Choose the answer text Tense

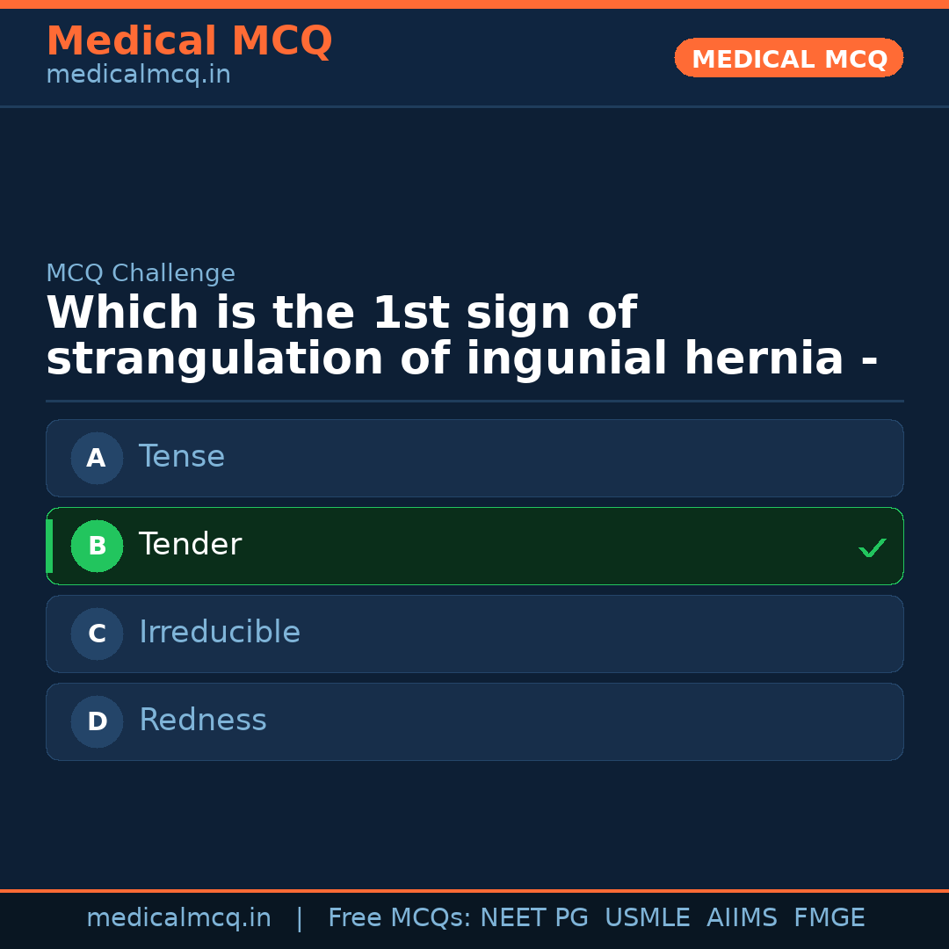[x=182, y=457]
